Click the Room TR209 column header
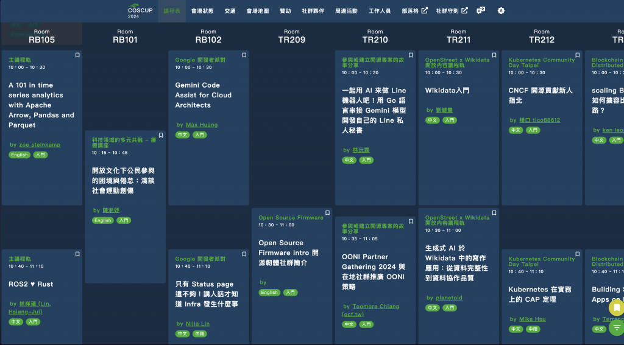This screenshot has height=345, width=624. coord(292,36)
